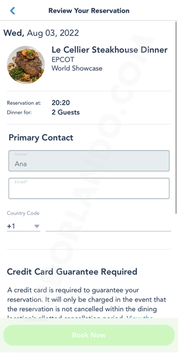Go back using the blue chevron arrow
Viewport: 178px width, 360px height.
pos(13,10)
